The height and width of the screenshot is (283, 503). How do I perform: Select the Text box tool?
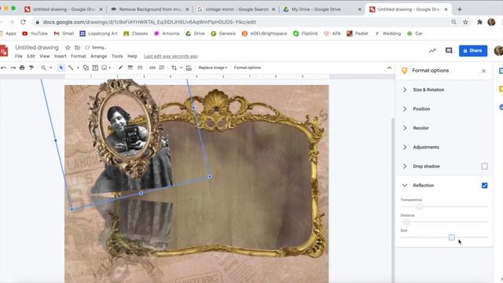point(95,68)
